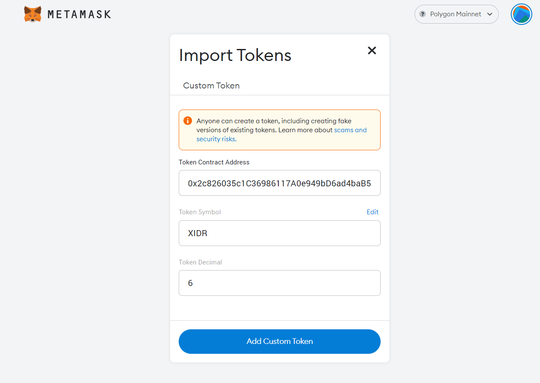Click the MetaMask fox logo

click(x=33, y=14)
